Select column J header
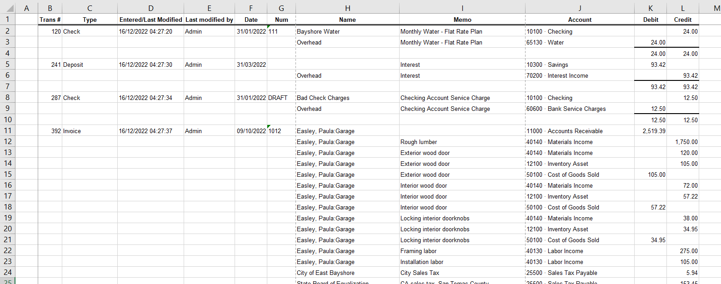The width and height of the screenshot is (721, 284). [580, 8]
